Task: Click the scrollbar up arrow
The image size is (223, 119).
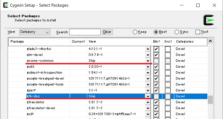Action: click(210, 41)
